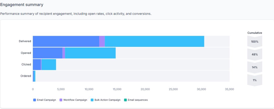Toggle the Bulk Action Campaign legend series
This screenshot has height=109, width=274.
pos(106,100)
